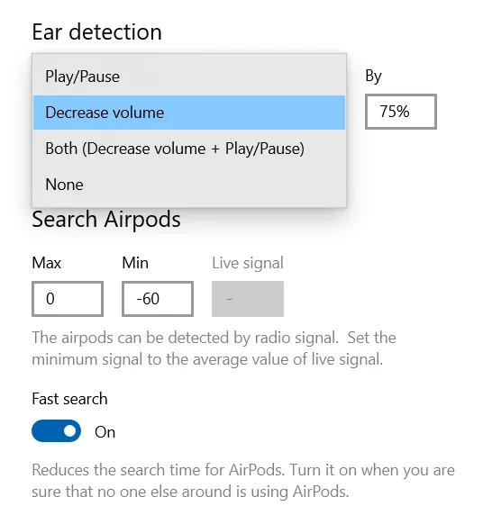Click the Fast search toggle knob
Viewport: 483px width, 524px height.
pyautogui.click(x=70, y=431)
